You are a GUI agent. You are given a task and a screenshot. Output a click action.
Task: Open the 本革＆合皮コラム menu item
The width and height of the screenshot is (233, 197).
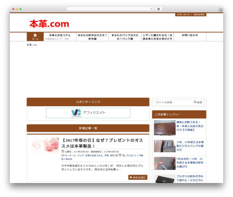click(x=60, y=37)
